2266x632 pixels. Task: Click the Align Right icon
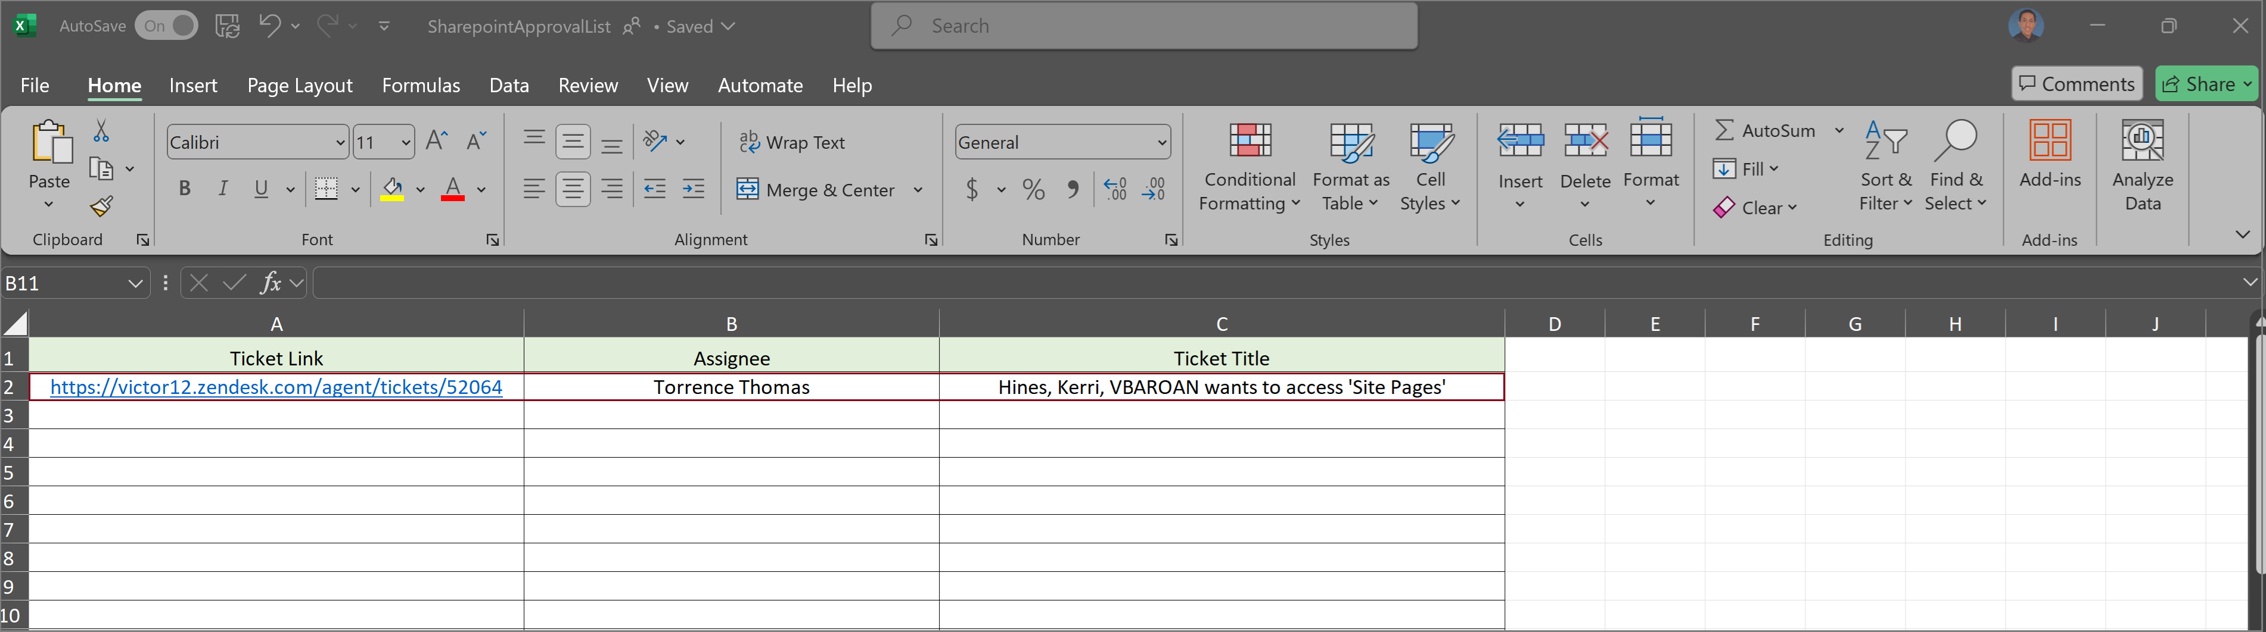pyautogui.click(x=613, y=189)
